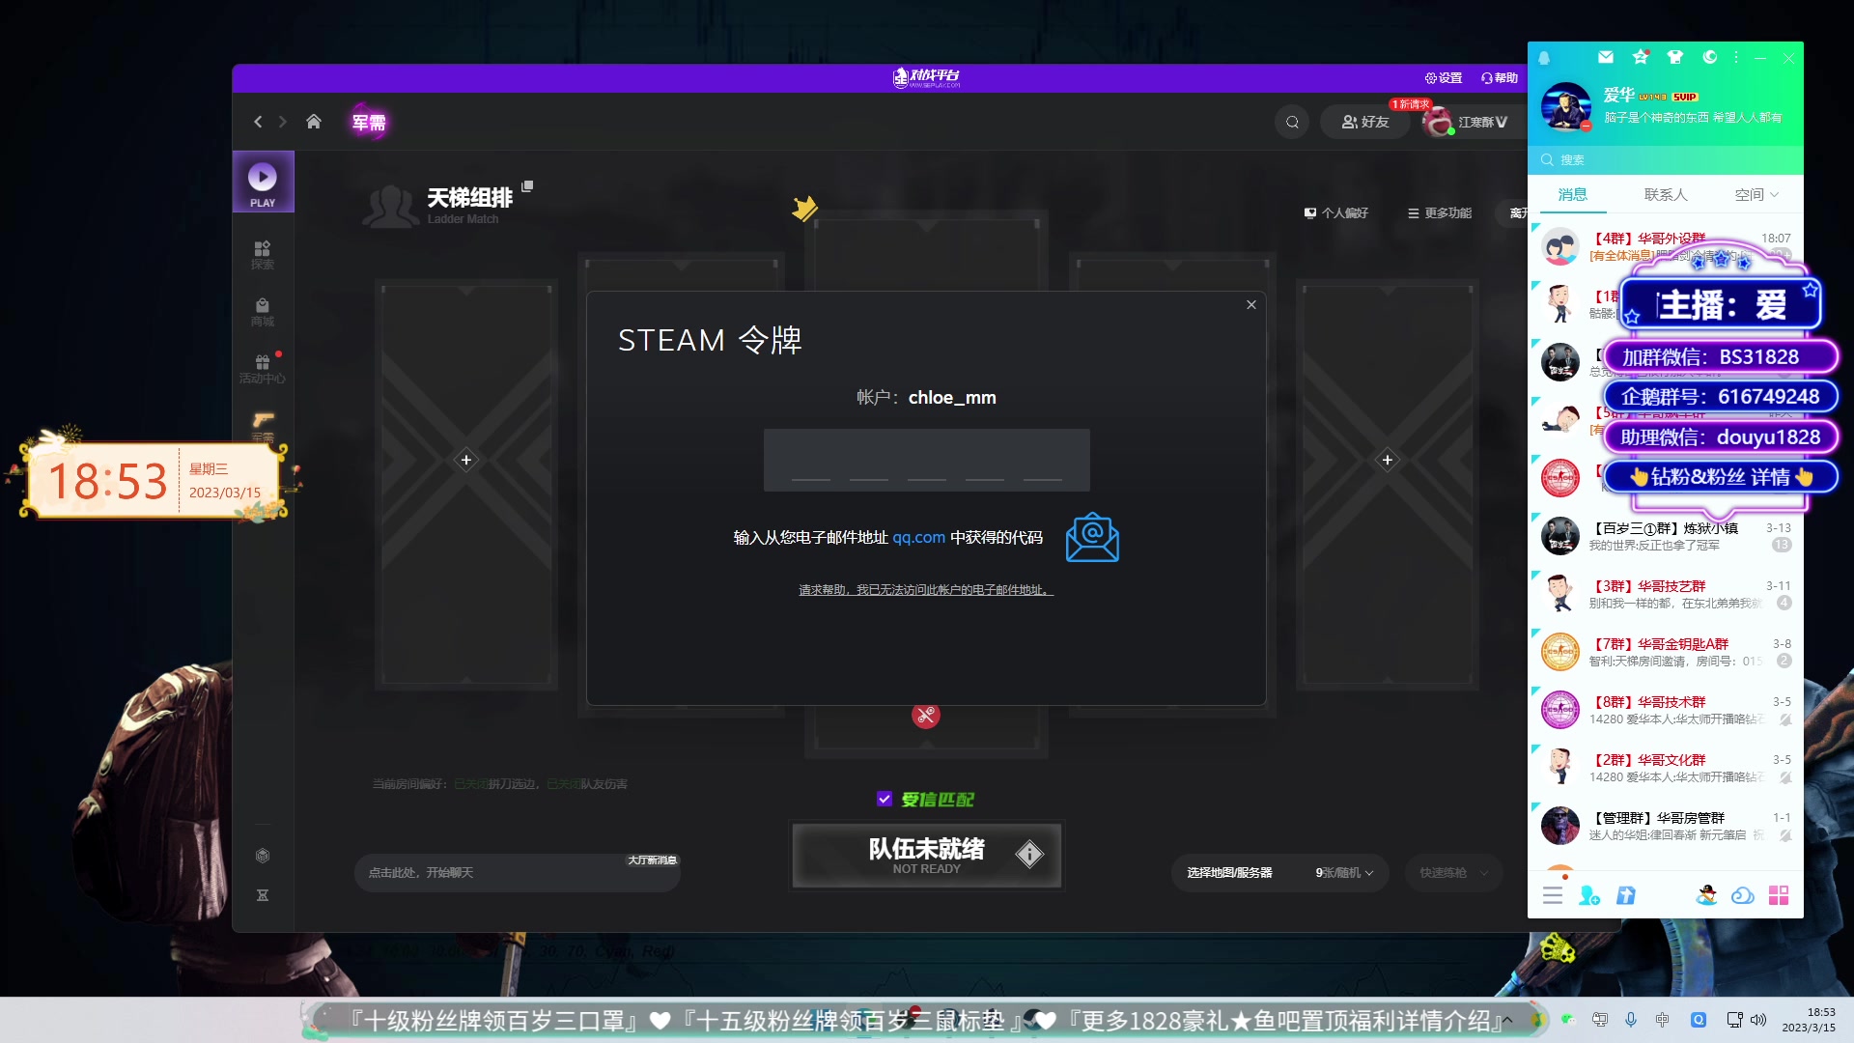Click the microphone icon in system tray

pos(1631,1020)
